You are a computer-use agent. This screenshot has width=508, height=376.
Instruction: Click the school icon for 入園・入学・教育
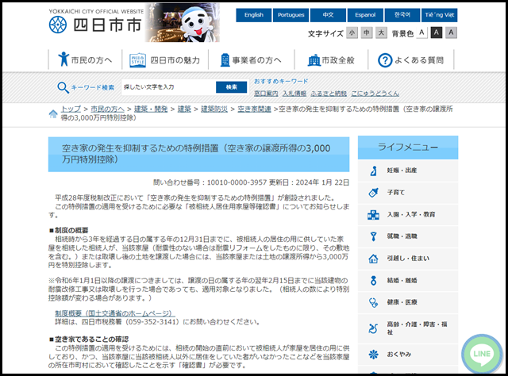373,214
